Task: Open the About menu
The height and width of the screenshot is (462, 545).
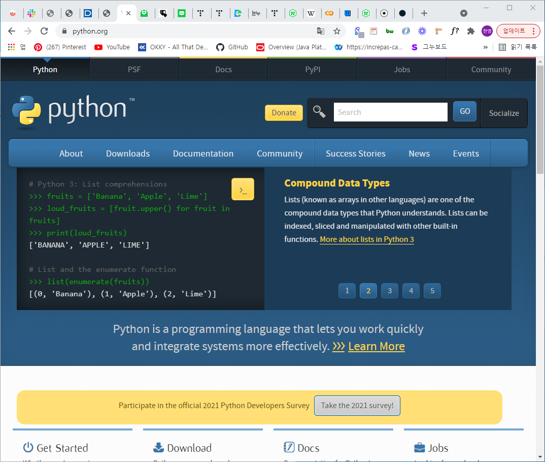Action: [x=71, y=153]
